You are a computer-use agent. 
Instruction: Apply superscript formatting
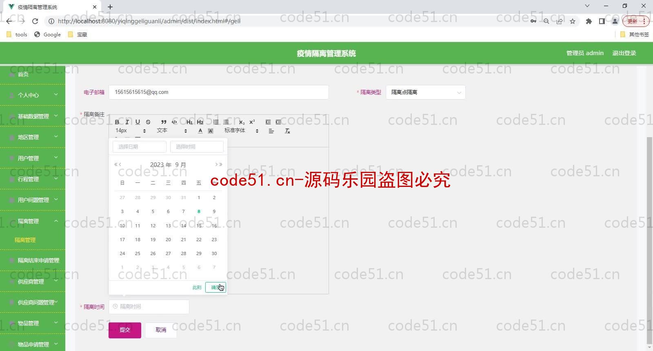pyautogui.click(x=252, y=122)
